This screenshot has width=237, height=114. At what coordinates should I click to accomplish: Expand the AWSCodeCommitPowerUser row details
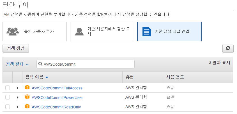[x=17, y=98]
